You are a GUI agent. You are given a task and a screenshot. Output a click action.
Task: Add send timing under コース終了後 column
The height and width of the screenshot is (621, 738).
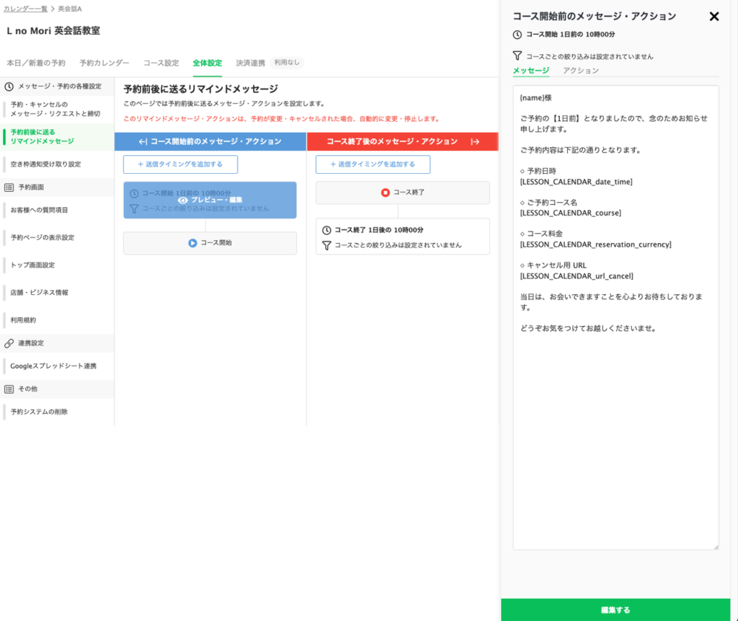[x=373, y=164]
